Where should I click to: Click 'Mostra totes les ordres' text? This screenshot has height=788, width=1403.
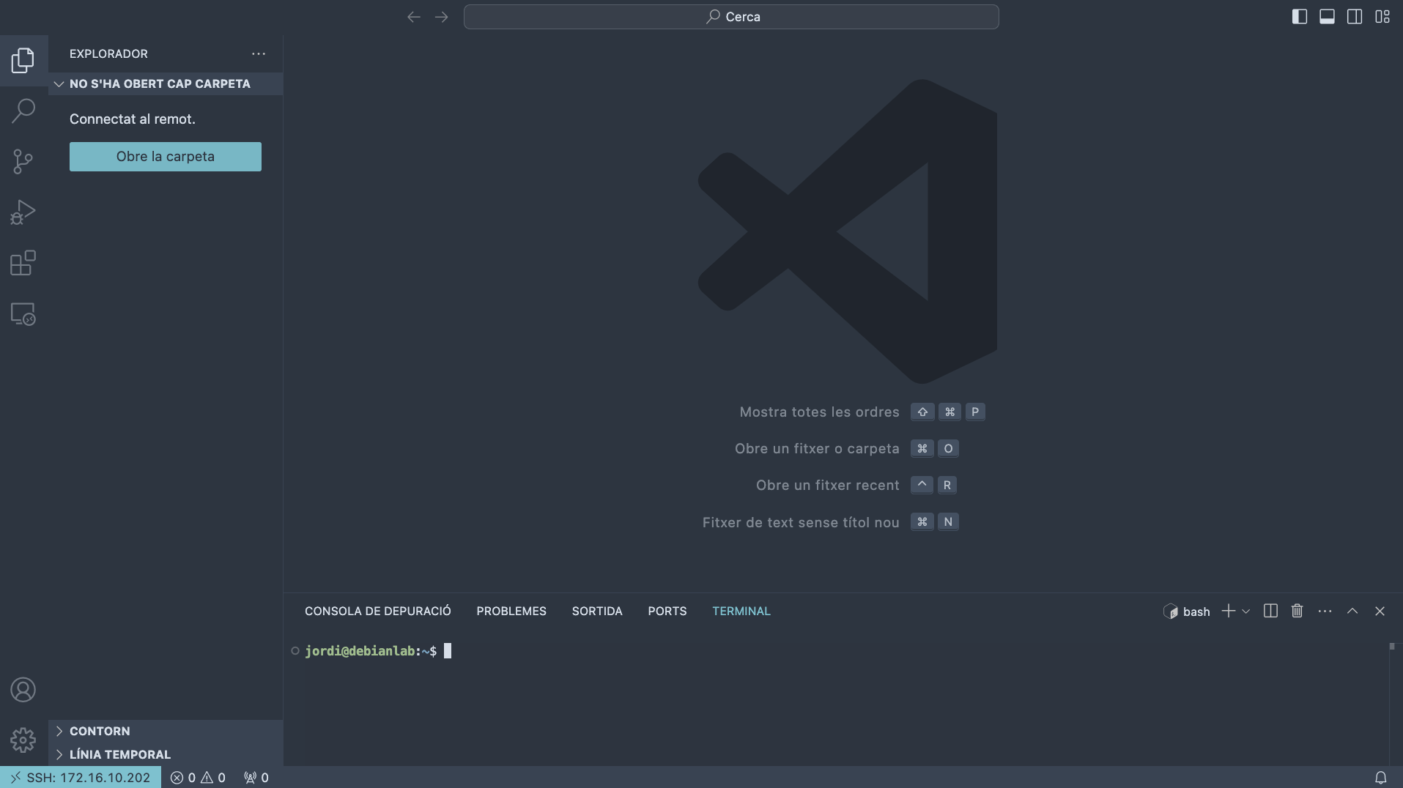coord(819,412)
